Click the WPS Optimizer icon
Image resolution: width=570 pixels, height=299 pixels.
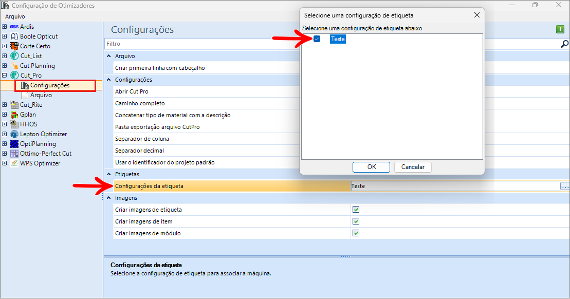[14, 163]
